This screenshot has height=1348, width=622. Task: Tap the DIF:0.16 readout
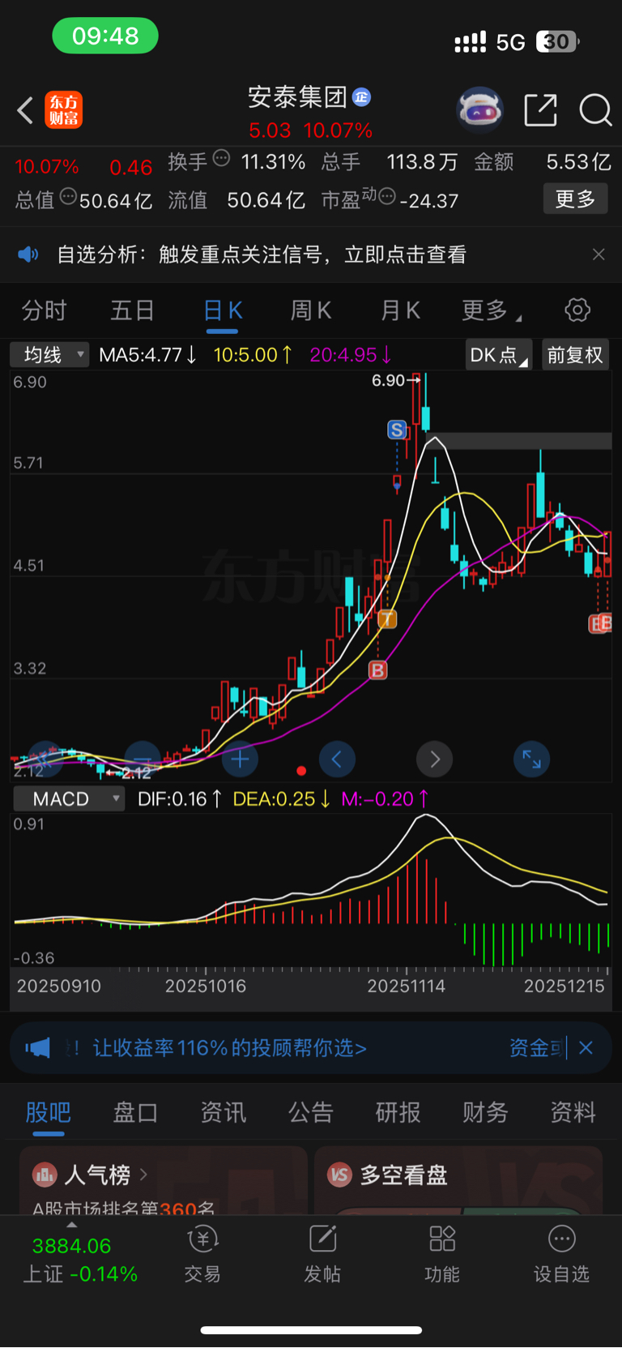click(180, 799)
